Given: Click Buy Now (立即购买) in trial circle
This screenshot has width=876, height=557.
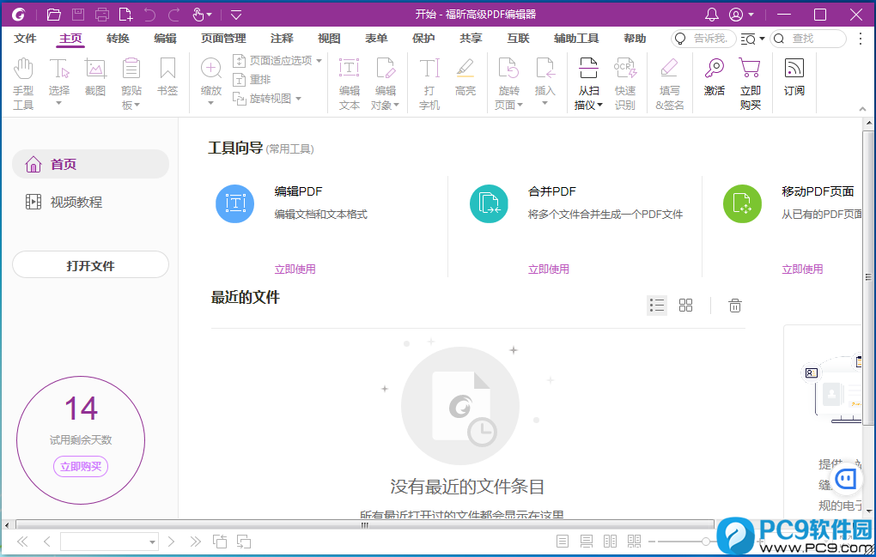Looking at the screenshot, I should coord(81,467).
